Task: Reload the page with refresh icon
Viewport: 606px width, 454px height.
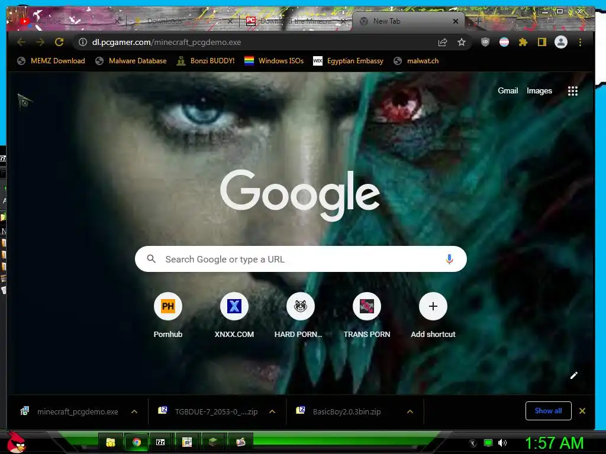Action: [x=59, y=42]
